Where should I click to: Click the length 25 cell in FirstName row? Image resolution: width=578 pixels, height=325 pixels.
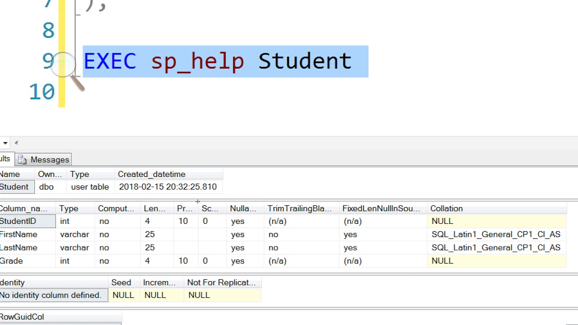point(158,234)
